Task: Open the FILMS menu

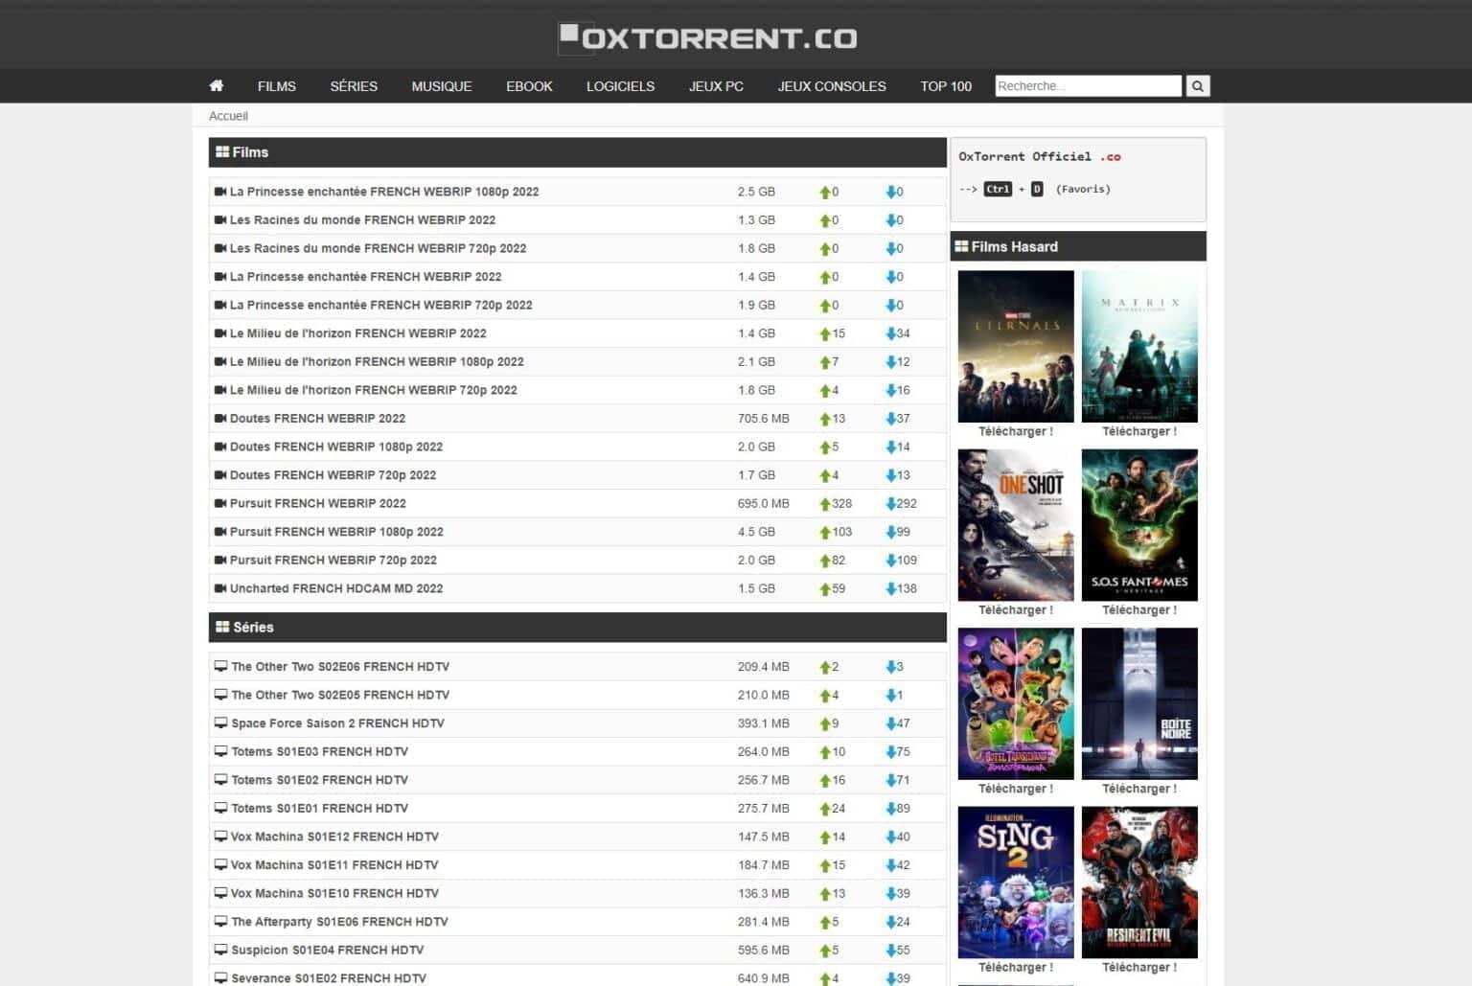Action: point(277,86)
